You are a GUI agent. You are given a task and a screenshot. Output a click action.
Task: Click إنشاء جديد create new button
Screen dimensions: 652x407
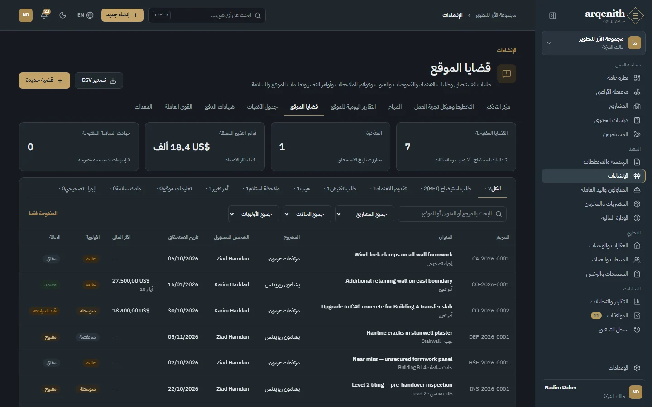tap(122, 15)
